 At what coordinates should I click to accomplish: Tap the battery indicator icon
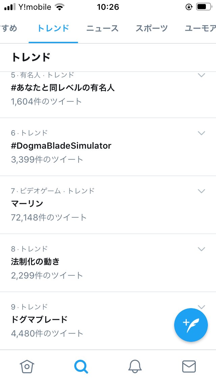pos(204,7)
